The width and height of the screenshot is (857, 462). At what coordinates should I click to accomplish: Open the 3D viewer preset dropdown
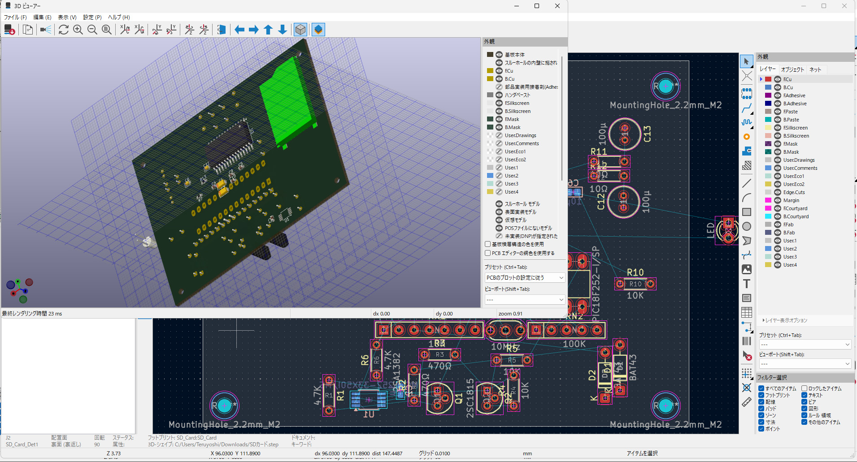525,278
